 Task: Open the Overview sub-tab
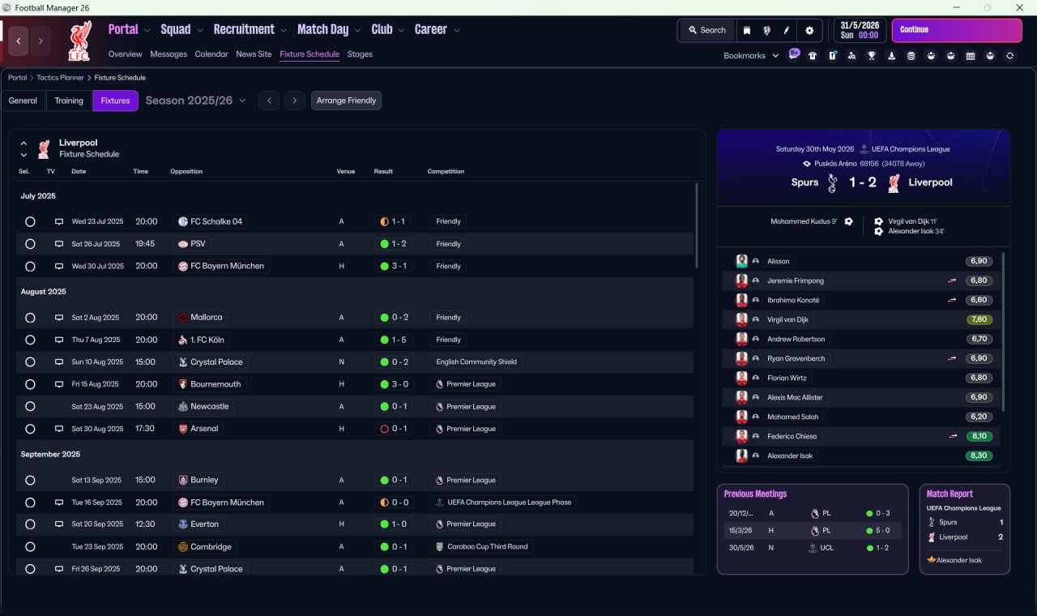pyautogui.click(x=126, y=54)
